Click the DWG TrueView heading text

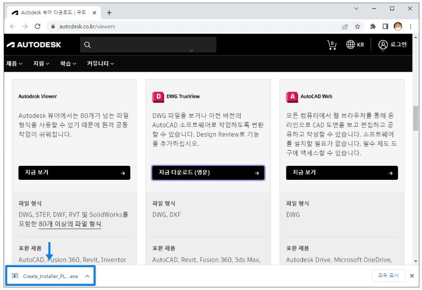pos(183,96)
